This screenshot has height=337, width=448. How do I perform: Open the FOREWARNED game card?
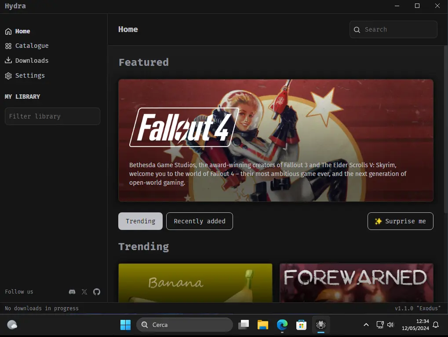357,283
